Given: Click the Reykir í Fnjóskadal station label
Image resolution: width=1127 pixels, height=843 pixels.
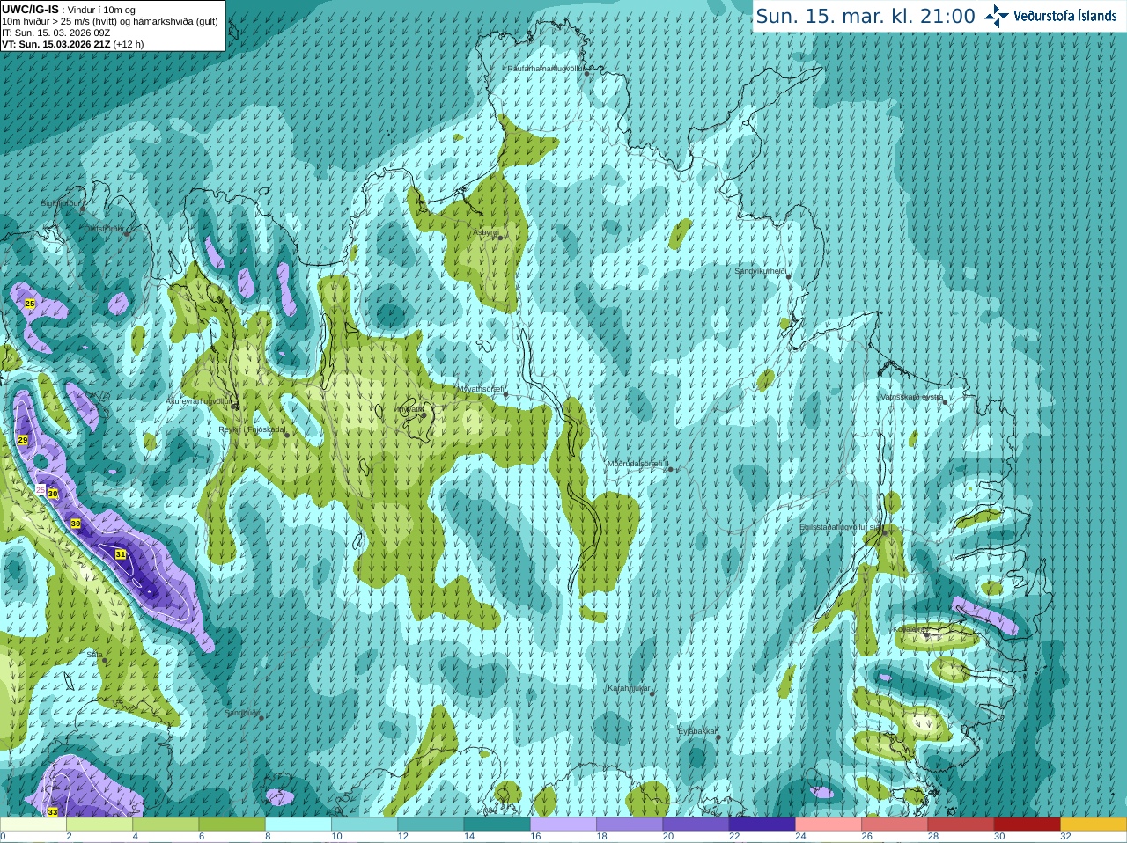Looking at the screenshot, I should click(252, 429).
